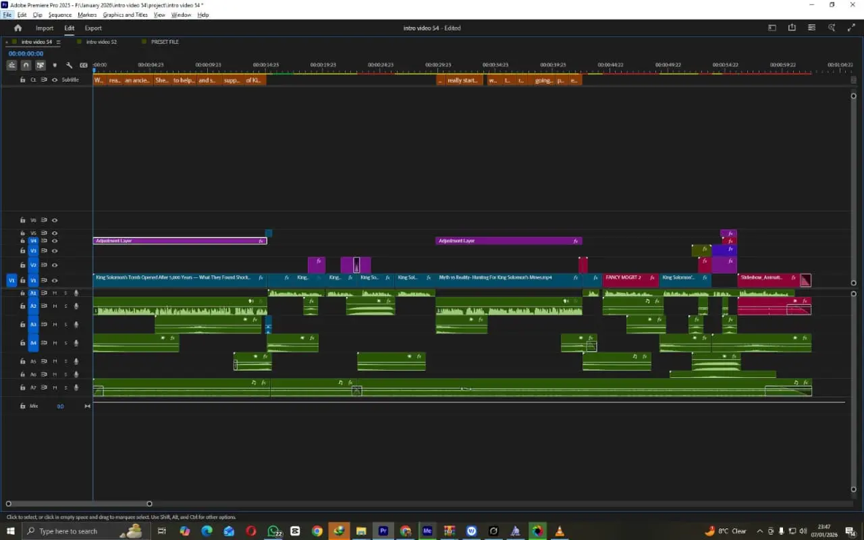Image resolution: width=864 pixels, height=540 pixels.
Task: Click the Export workspace button
Action: tap(93, 28)
